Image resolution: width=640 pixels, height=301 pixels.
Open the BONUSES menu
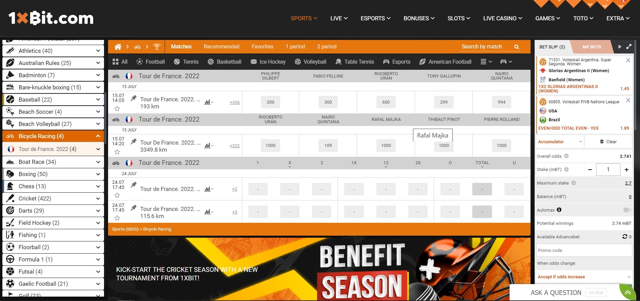pos(419,18)
